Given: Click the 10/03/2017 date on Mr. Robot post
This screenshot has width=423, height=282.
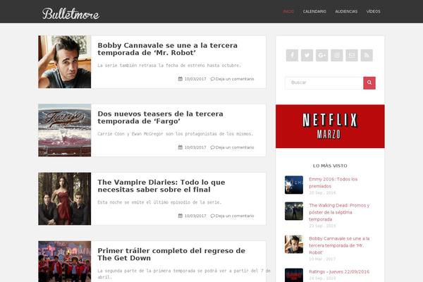Looking at the screenshot, I should coord(195,79).
